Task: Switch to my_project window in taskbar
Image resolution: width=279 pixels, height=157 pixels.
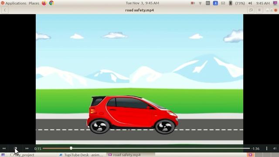Action: click(22, 155)
